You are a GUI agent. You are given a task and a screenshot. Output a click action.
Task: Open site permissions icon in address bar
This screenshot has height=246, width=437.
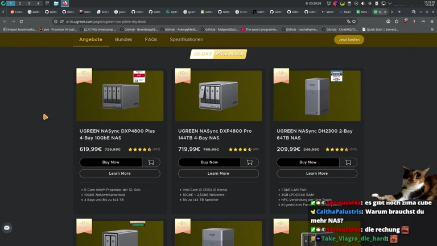coord(61,22)
